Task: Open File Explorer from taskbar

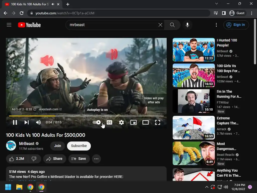Action: point(19,187)
